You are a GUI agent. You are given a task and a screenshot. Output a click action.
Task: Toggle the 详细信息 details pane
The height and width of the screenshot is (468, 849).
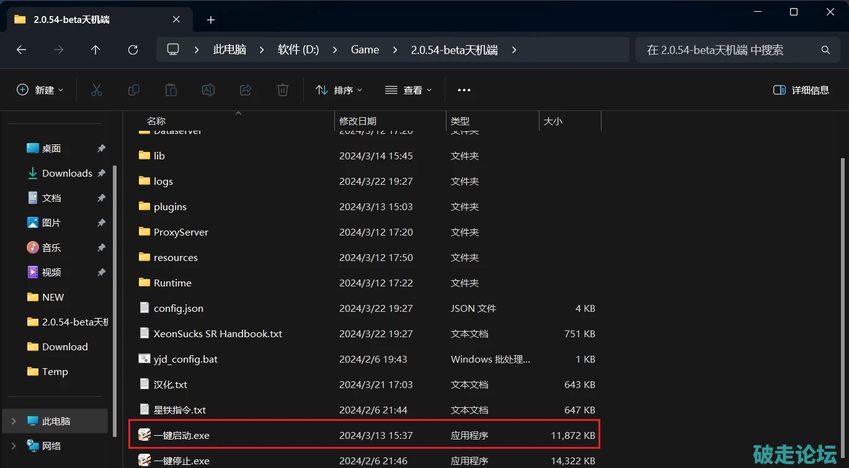tap(801, 90)
